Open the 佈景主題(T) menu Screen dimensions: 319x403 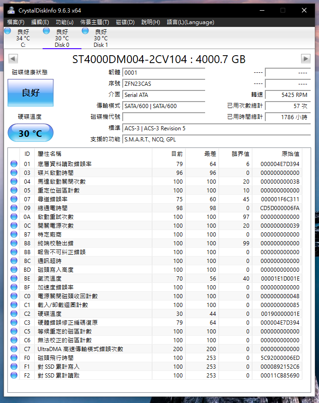pyautogui.click(x=95, y=22)
